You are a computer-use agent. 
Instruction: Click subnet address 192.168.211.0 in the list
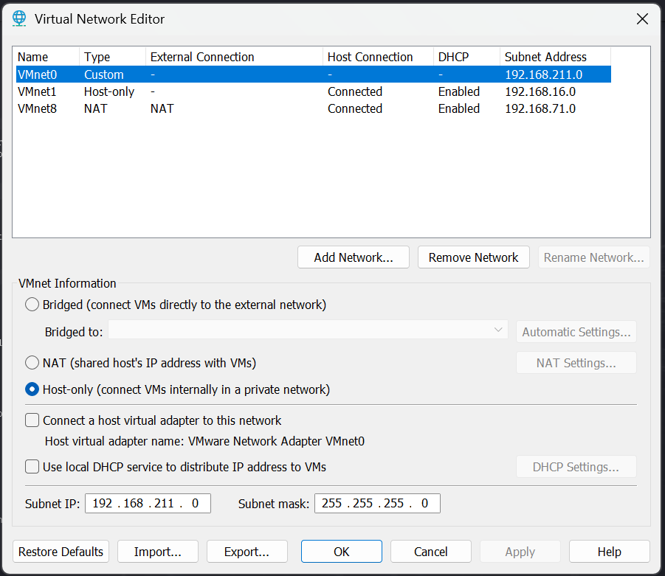click(x=543, y=74)
